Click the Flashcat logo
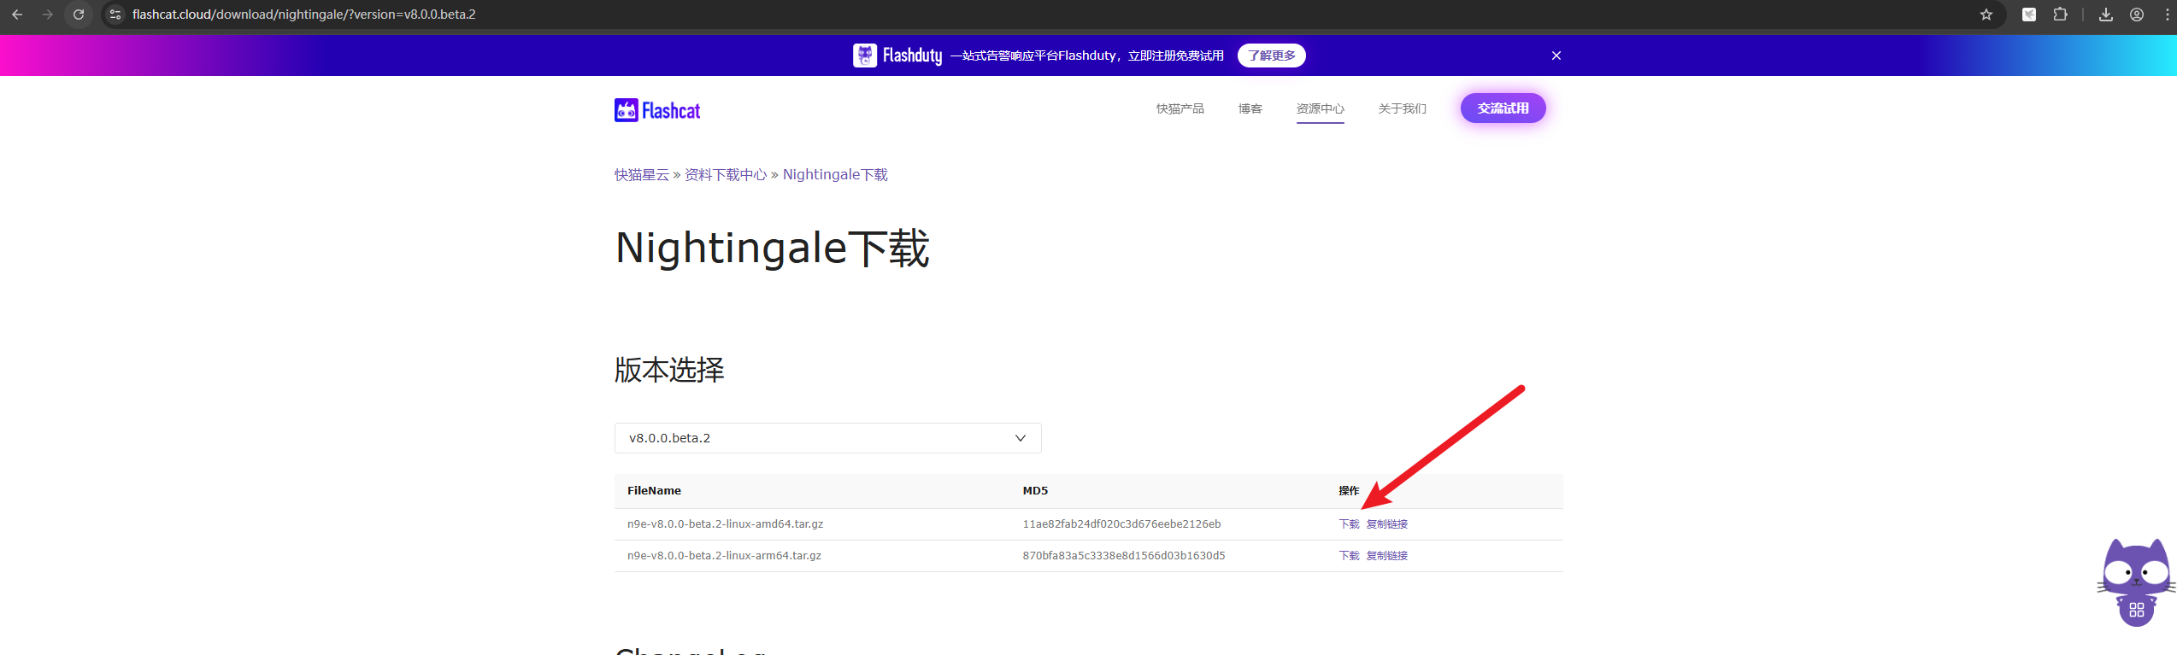The width and height of the screenshot is (2177, 655). coord(657,110)
